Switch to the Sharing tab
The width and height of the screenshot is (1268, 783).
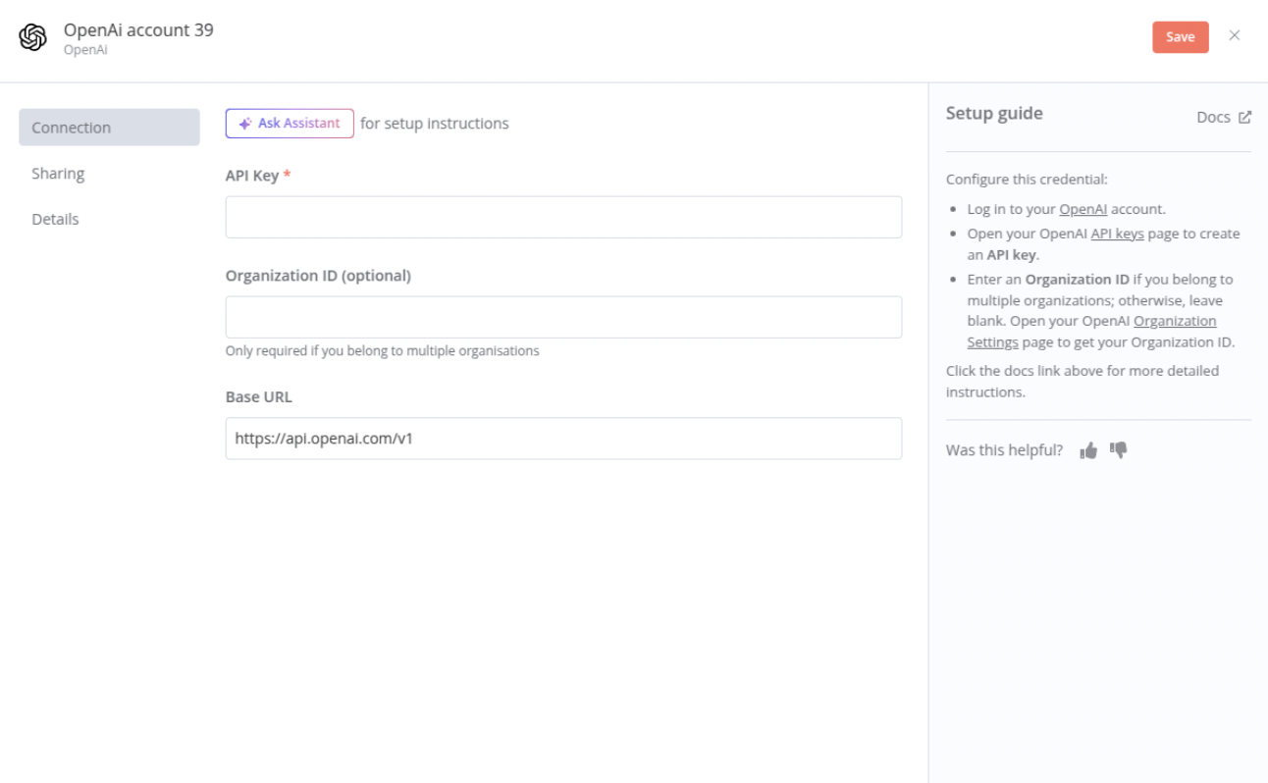[59, 173]
